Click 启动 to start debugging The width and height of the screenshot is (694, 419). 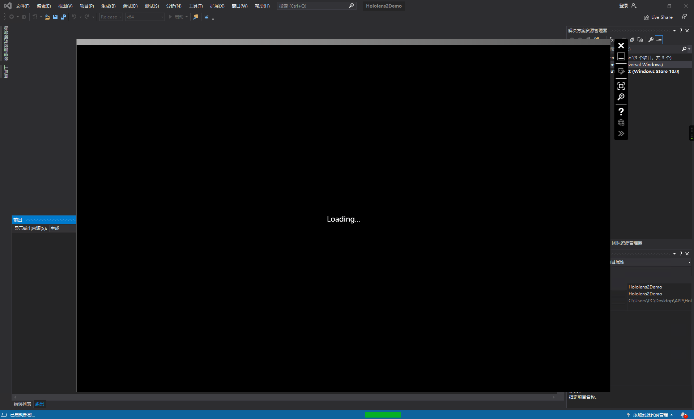click(x=179, y=17)
